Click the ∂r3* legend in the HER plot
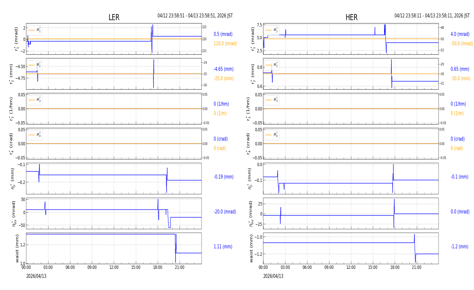This screenshot has height=290, width=474. (x=272, y=100)
